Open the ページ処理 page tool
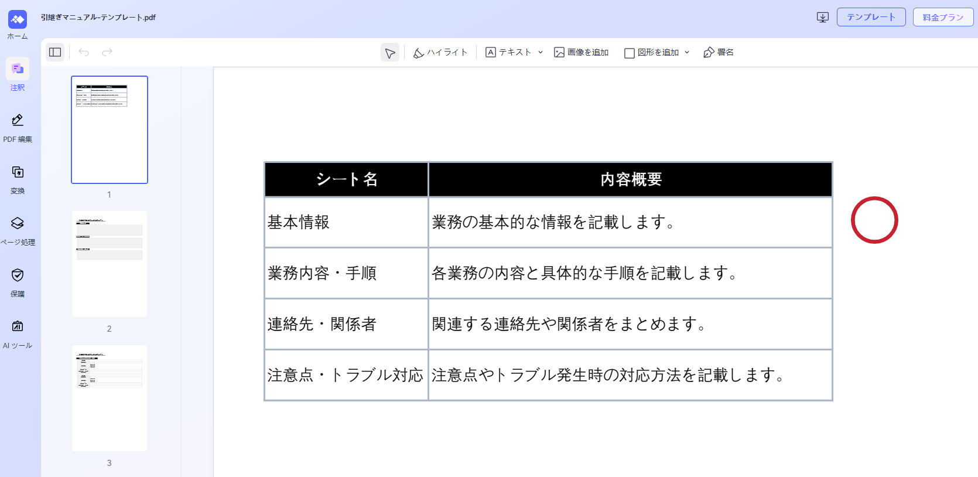The width and height of the screenshot is (978, 477). pos(18,231)
